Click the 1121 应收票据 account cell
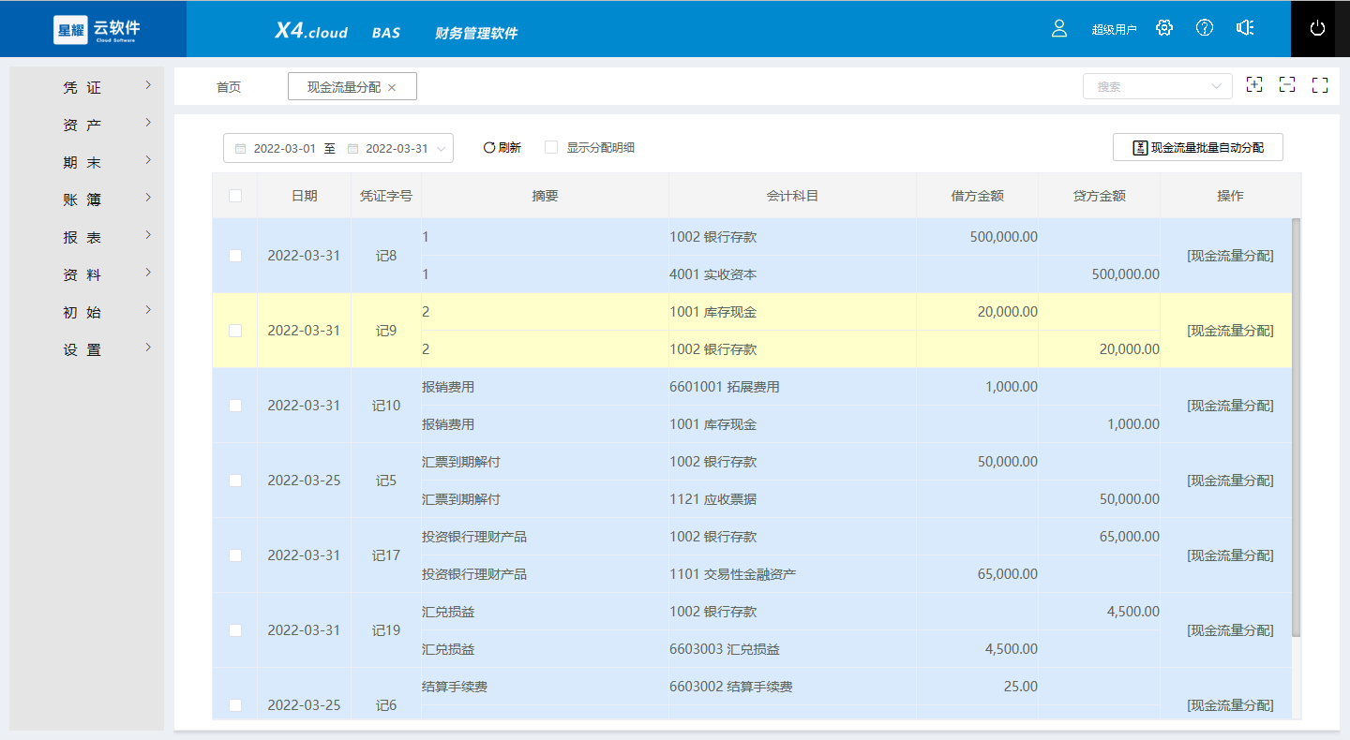Image resolution: width=1350 pixels, height=740 pixels. [792, 499]
